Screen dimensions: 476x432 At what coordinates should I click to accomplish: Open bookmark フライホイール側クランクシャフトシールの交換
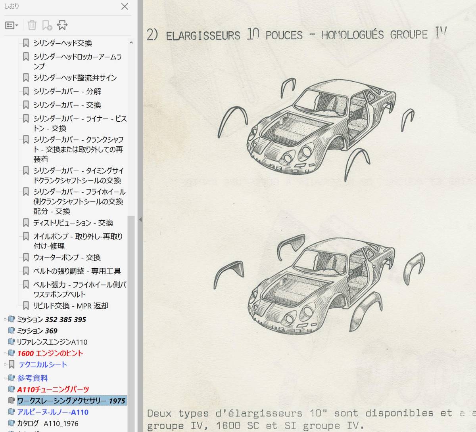79,201
